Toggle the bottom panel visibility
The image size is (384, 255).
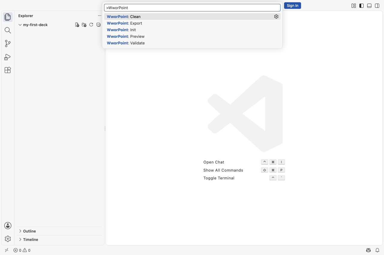point(369,6)
